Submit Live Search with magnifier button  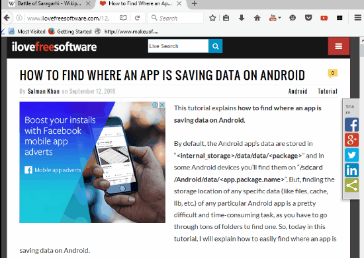pyautogui.click(x=216, y=46)
